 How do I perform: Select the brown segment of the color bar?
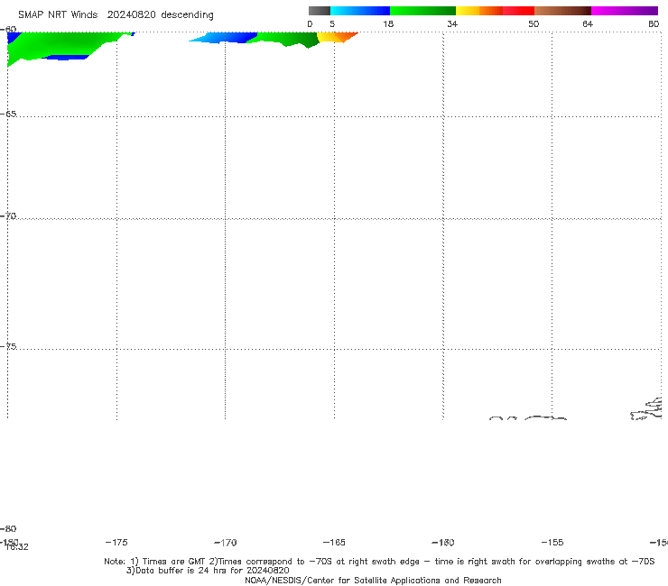pyautogui.click(x=562, y=11)
